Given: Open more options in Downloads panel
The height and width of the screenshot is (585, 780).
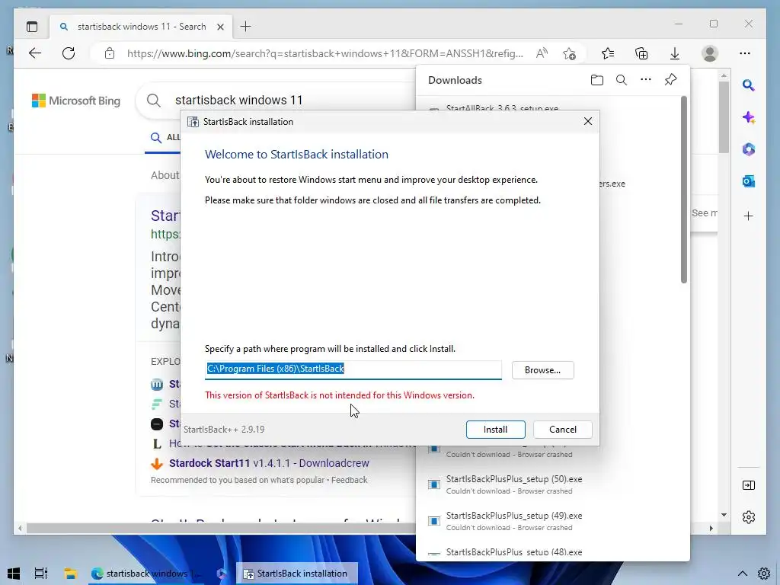Looking at the screenshot, I should tap(646, 79).
